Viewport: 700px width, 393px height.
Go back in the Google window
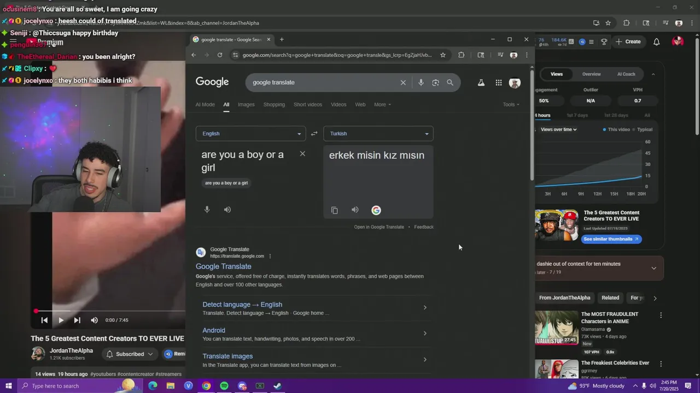click(194, 55)
